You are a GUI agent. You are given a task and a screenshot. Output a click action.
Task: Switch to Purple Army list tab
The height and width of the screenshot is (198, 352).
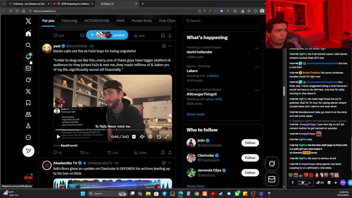tap(142, 21)
